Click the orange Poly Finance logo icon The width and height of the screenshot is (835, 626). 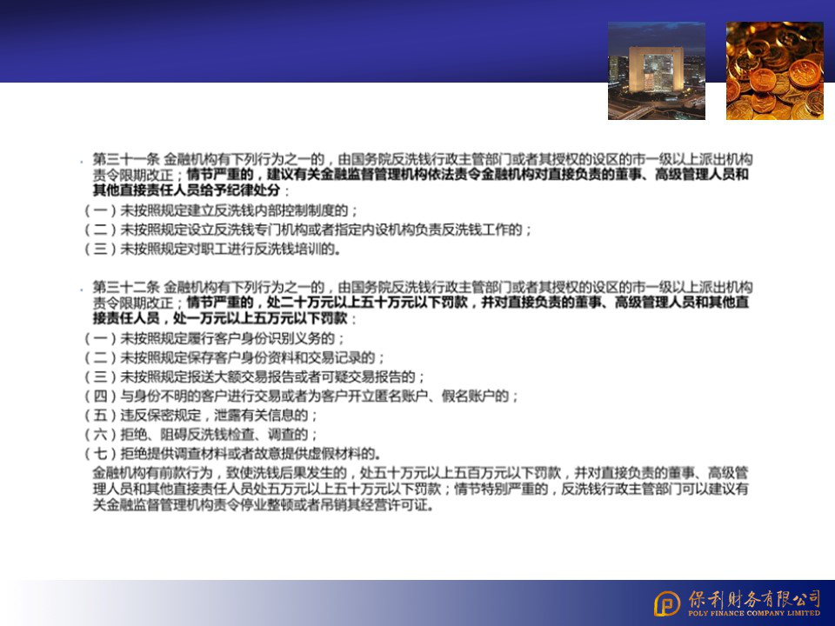668,603
